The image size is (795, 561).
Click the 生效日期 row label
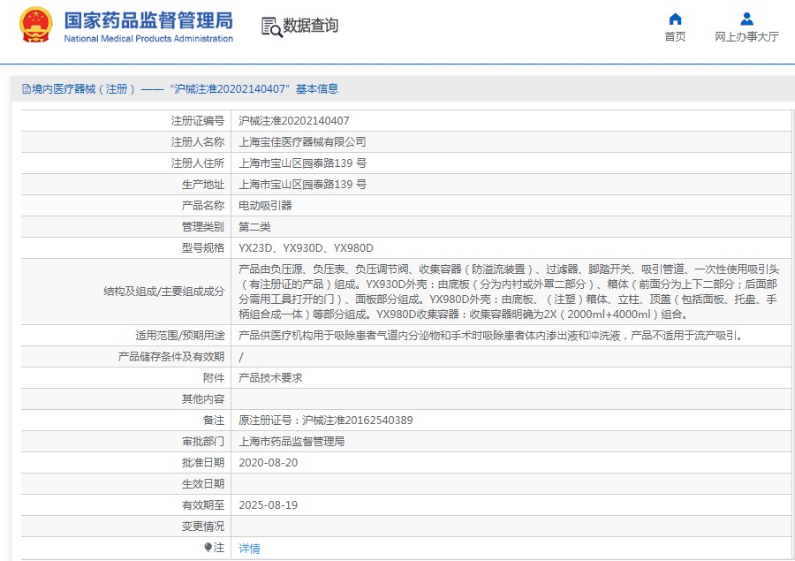point(203,484)
